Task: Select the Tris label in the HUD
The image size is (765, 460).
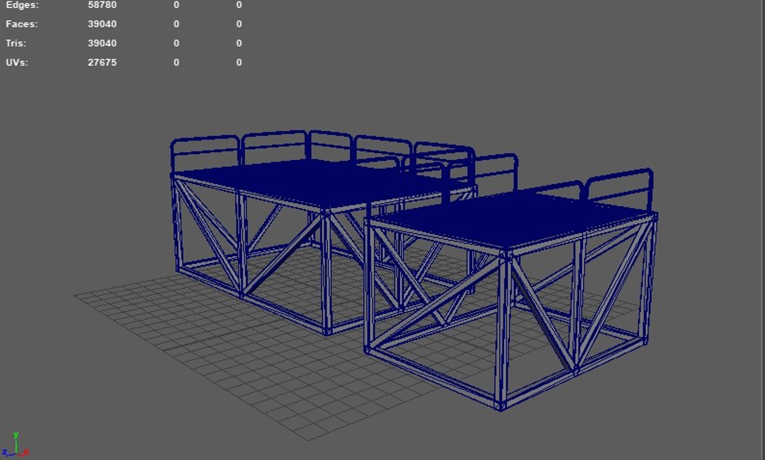Action: 16,43
